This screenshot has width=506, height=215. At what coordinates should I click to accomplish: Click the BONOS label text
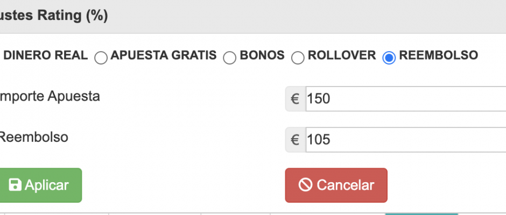[262, 55]
